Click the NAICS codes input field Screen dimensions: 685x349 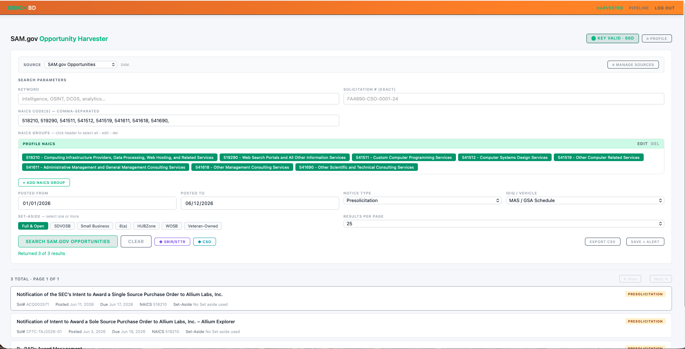(x=178, y=120)
